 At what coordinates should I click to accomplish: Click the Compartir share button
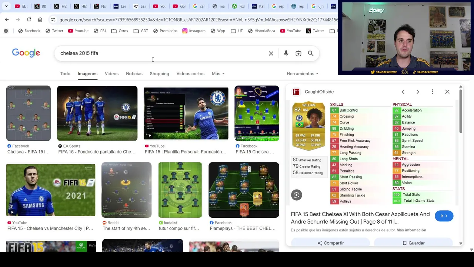pyautogui.click(x=331, y=243)
